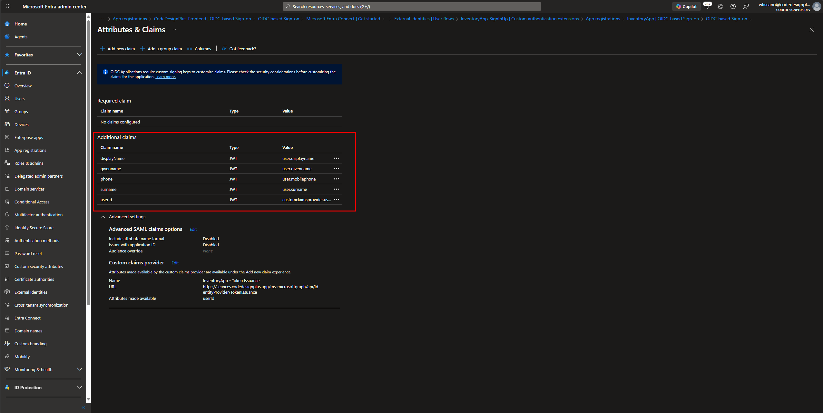
Task: Open External Identities | User flows breadcrumb
Action: coord(424,19)
